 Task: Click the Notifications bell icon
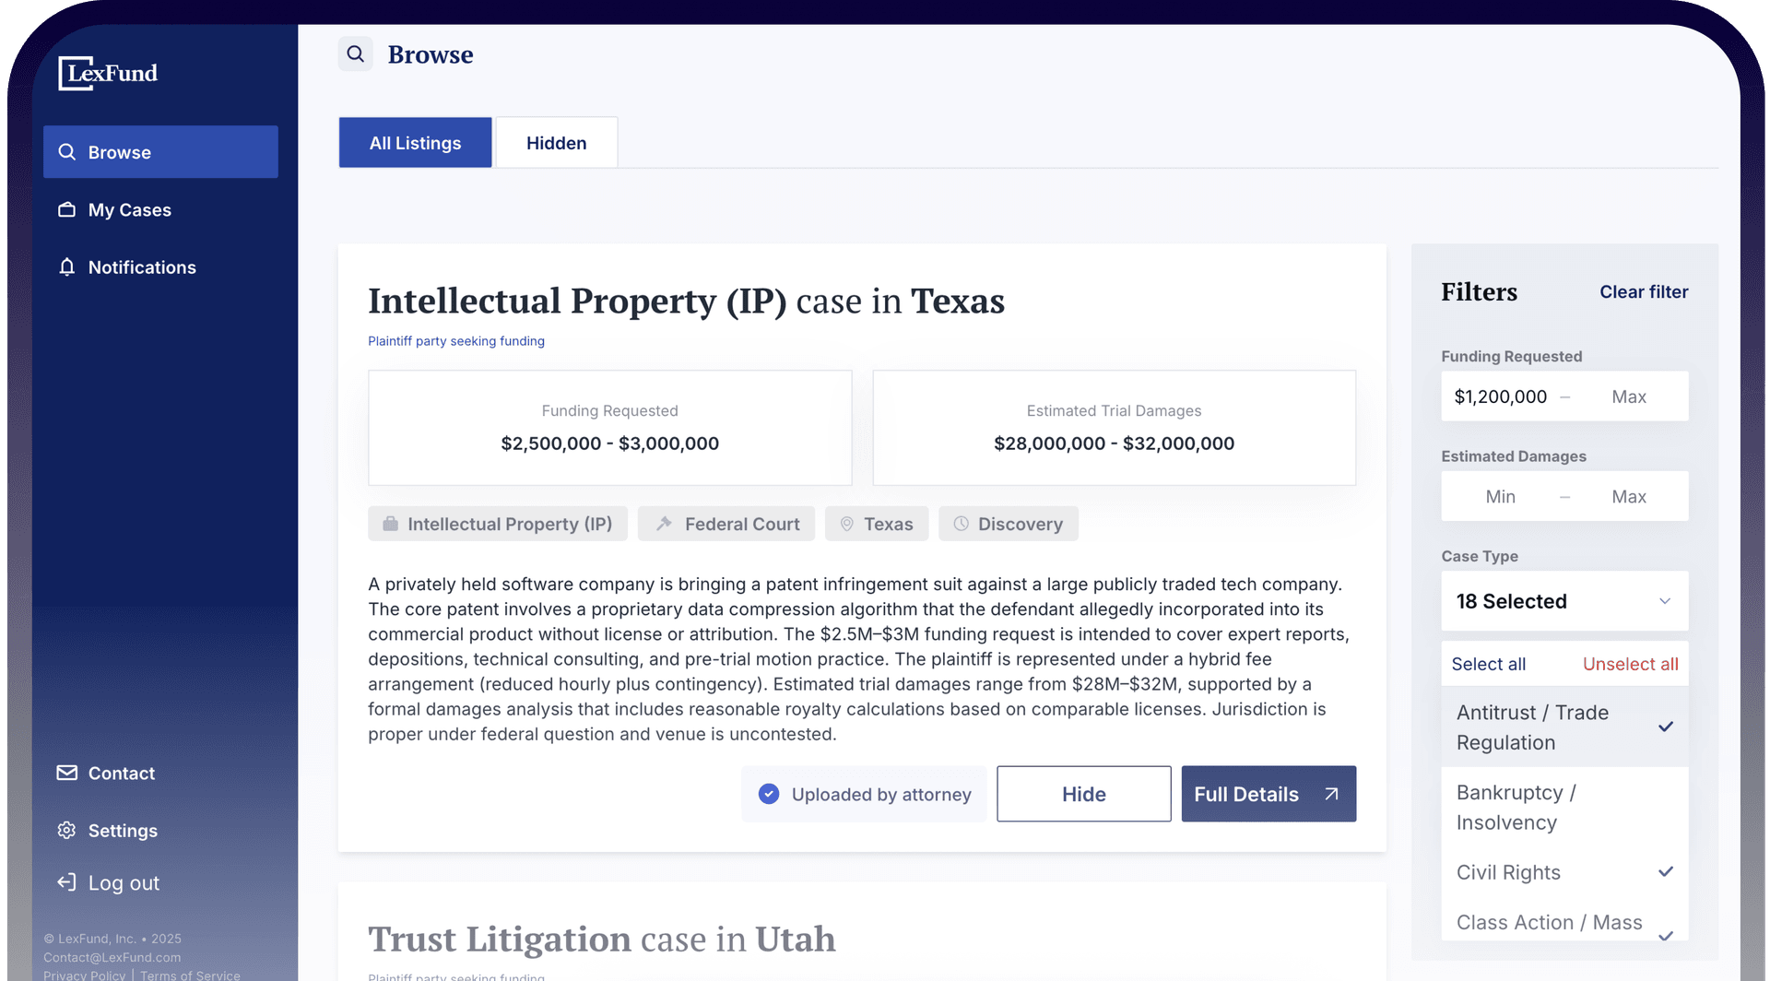coord(66,267)
